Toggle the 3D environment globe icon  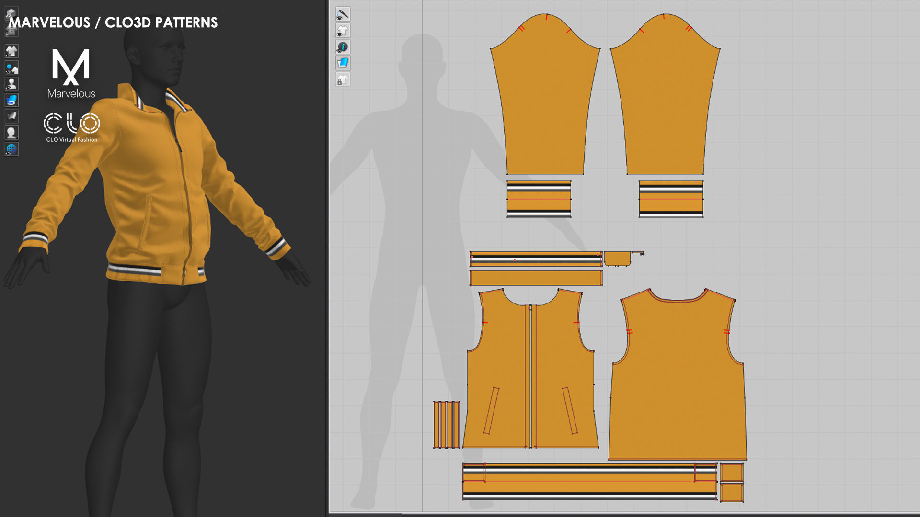pyautogui.click(x=11, y=149)
